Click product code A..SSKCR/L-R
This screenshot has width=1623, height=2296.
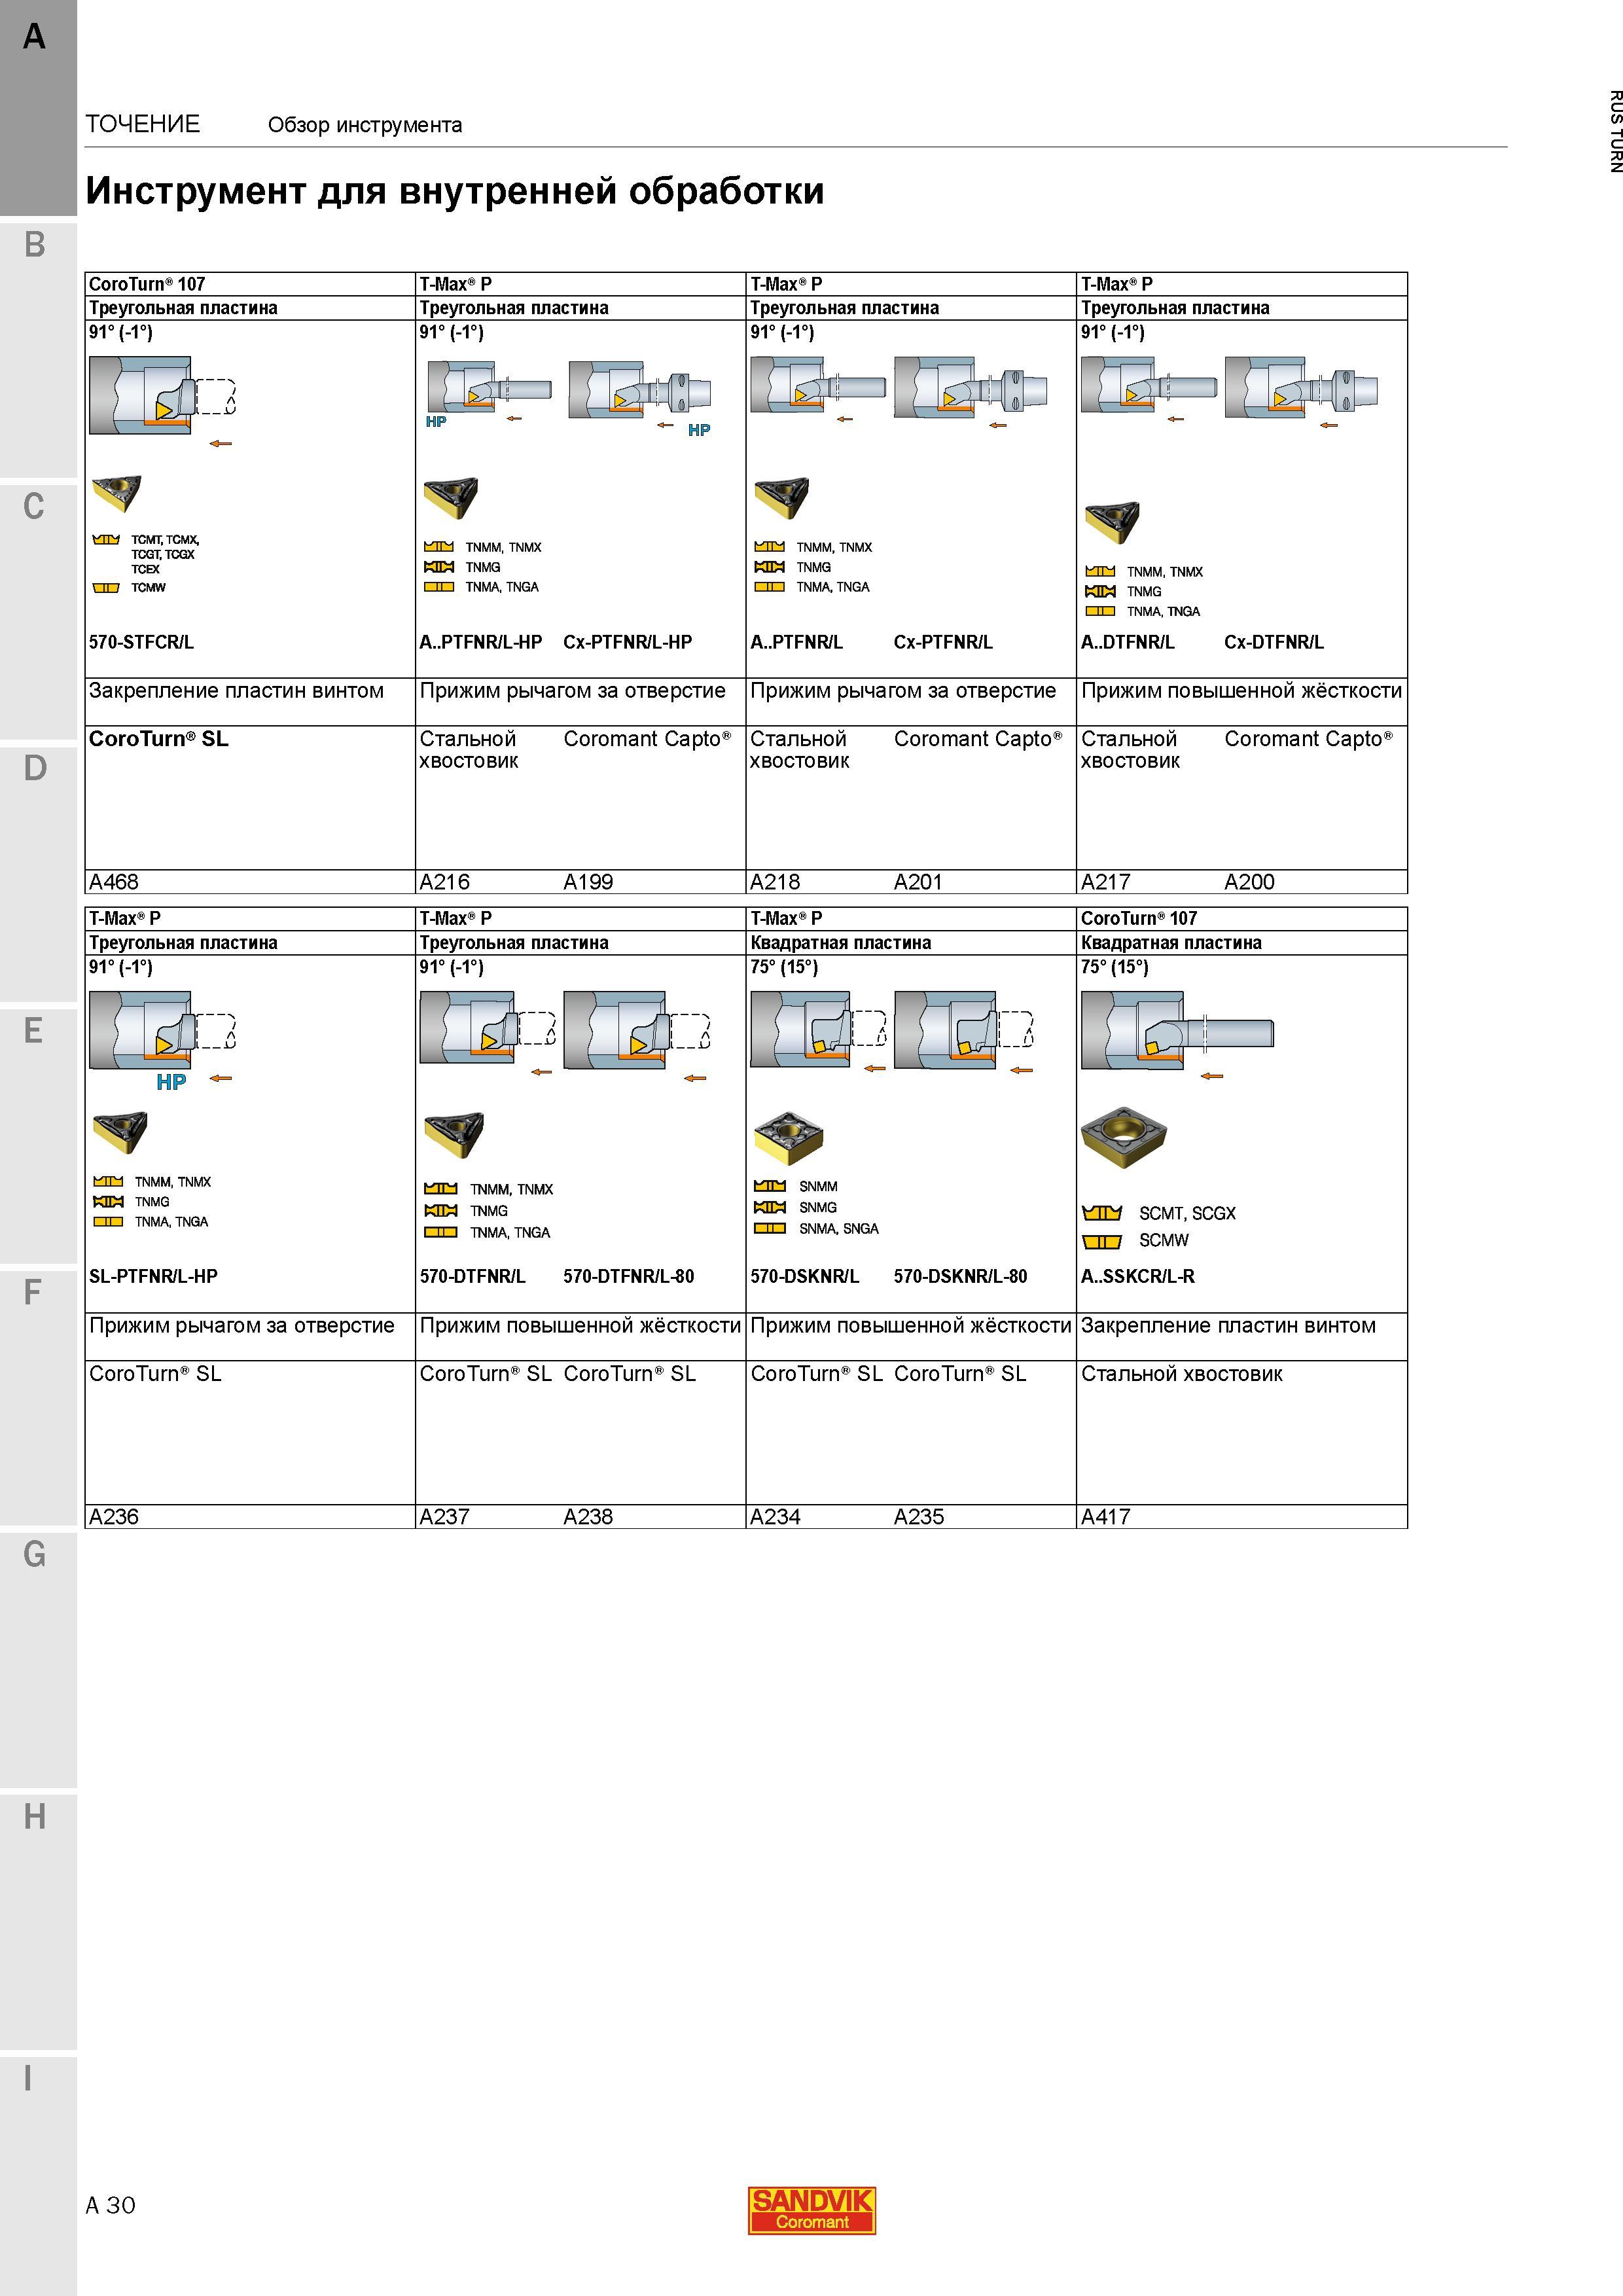tap(1138, 1276)
